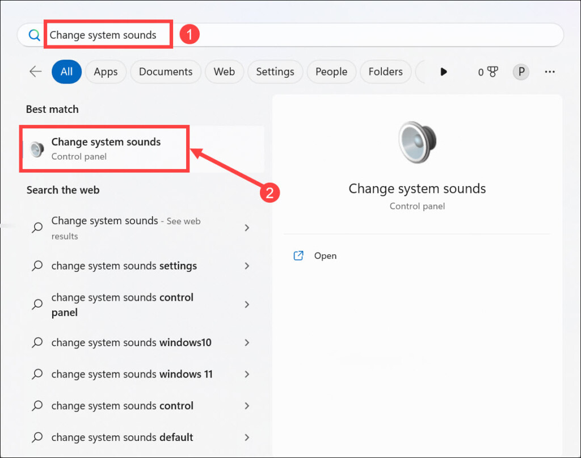Click the back arrow beside All filter
The height and width of the screenshot is (458, 581).
click(36, 72)
